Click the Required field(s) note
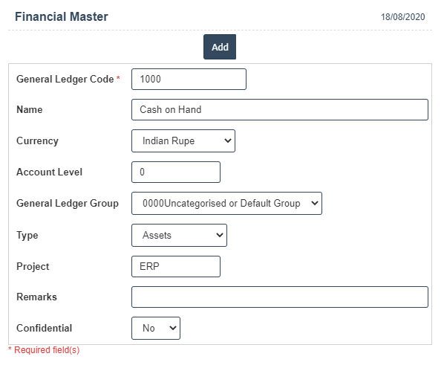The image size is (444, 365). [44, 350]
